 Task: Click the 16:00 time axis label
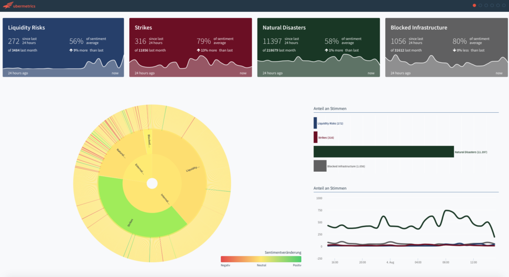coord(335,262)
